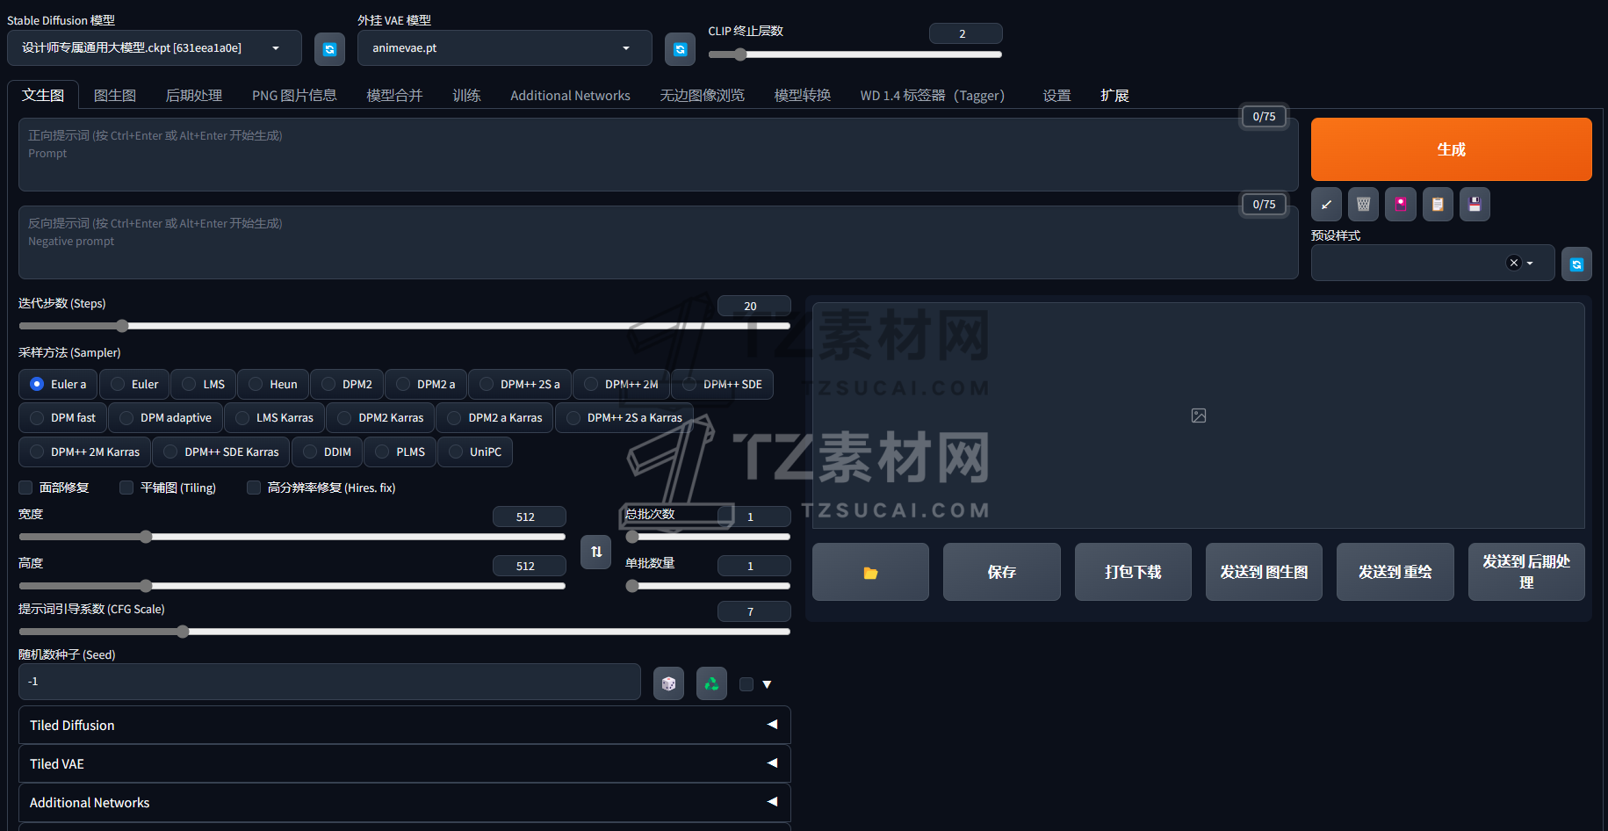Click the pink card icon under 生成
The image size is (1608, 831).
click(x=1401, y=205)
